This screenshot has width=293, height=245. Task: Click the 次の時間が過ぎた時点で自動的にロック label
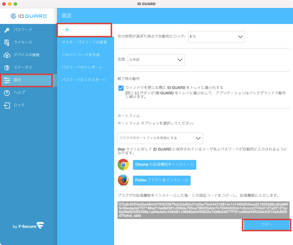152,37
